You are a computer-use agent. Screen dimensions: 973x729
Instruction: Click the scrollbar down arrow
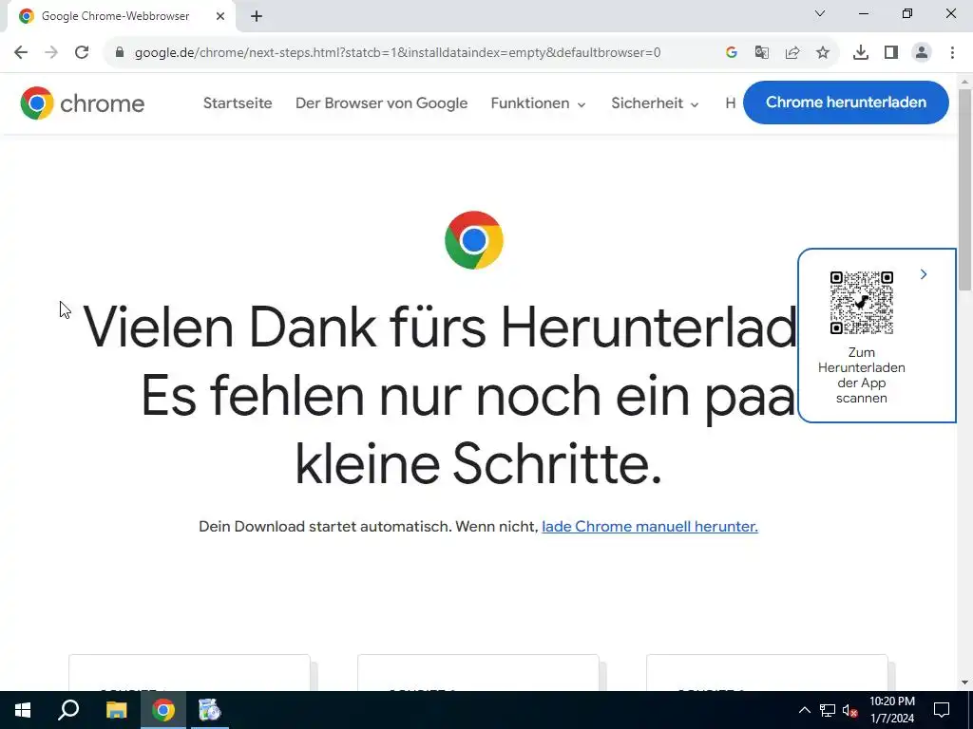tap(964, 682)
